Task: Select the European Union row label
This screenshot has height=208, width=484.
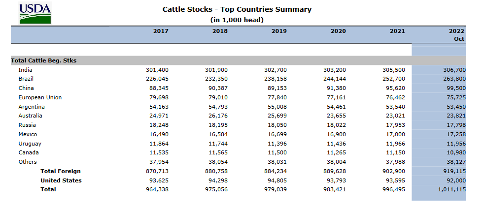Action: [40, 97]
